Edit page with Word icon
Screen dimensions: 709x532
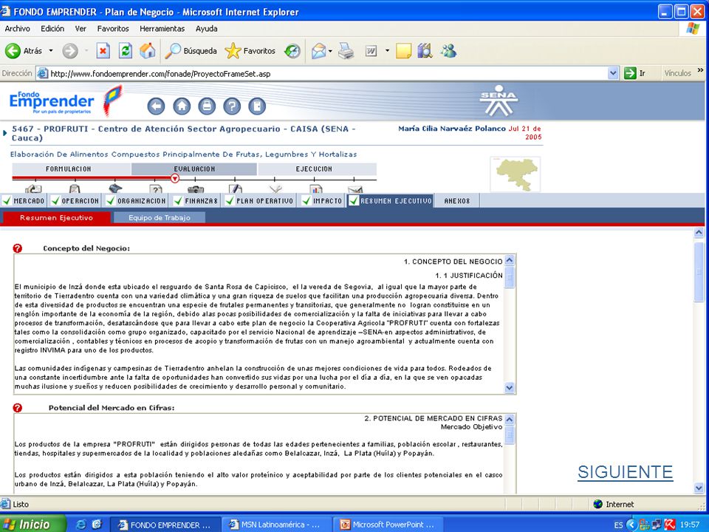[x=371, y=51]
